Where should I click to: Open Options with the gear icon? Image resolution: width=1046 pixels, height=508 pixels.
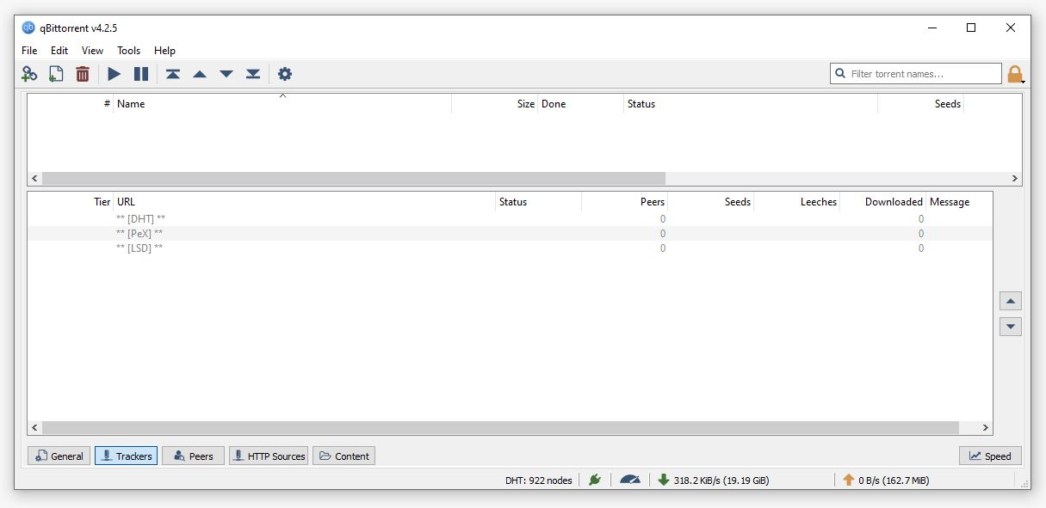(285, 74)
